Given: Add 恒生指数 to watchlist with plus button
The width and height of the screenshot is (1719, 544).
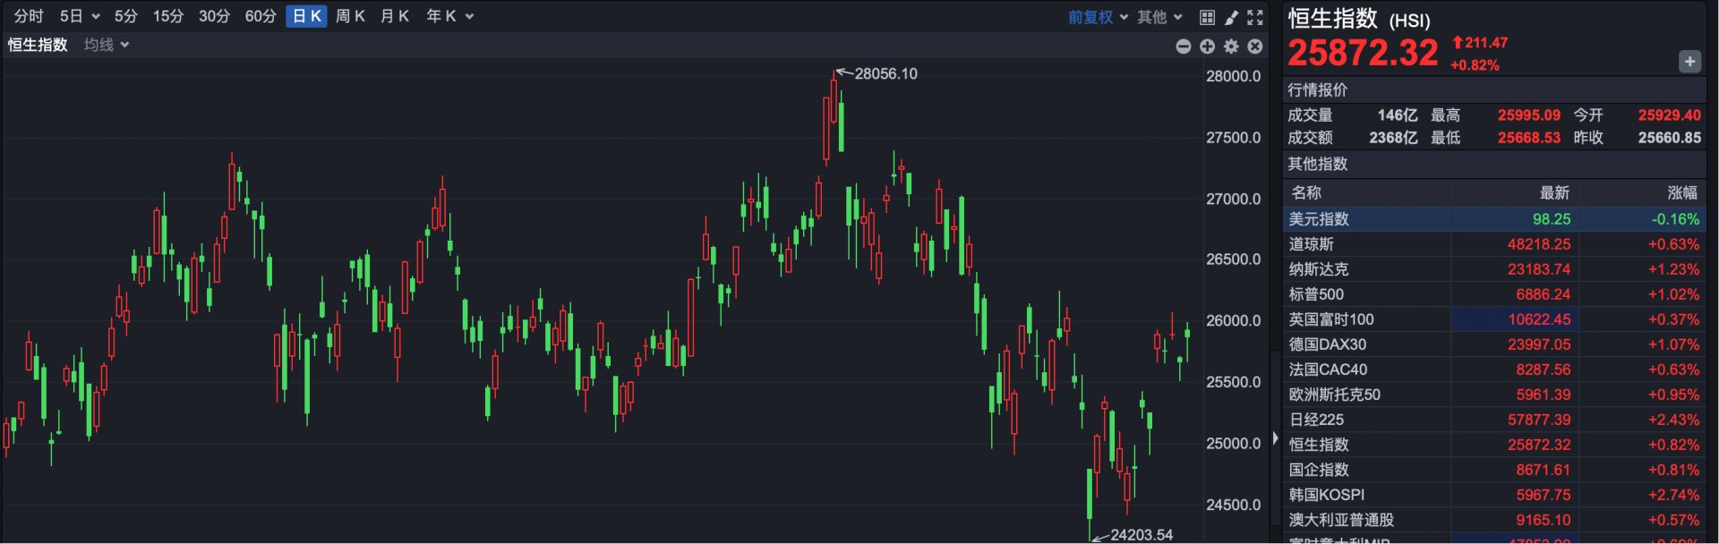Looking at the screenshot, I should [x=1689, y=62].
